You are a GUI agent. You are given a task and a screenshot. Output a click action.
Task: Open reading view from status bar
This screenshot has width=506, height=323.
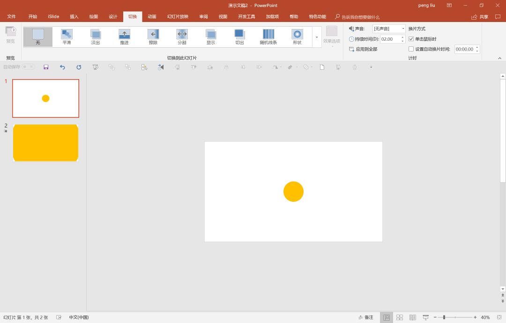coord(413,317)
